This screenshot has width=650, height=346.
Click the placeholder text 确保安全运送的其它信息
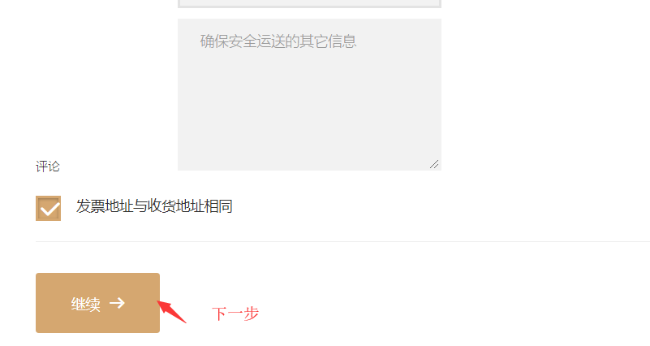(x=278, y=41)
